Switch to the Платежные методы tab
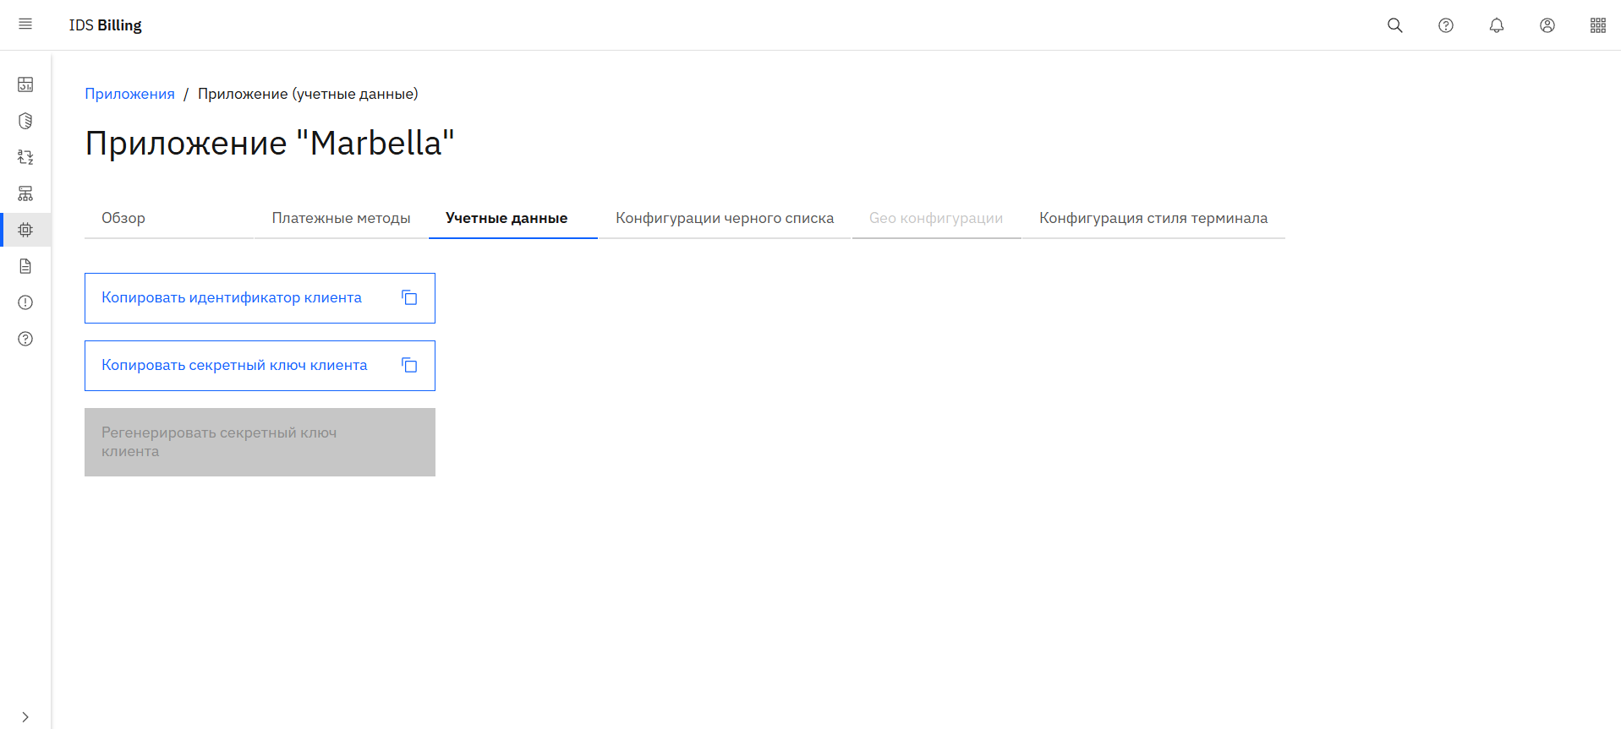This screenshot has height=729, width=1621. (341, 218)
